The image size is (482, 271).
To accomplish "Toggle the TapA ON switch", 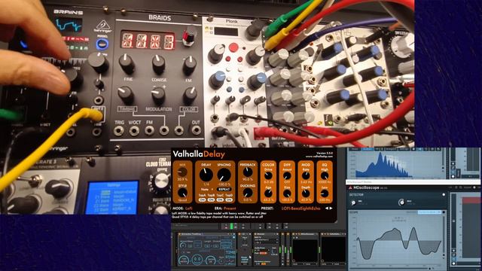I will click(202, 199).
